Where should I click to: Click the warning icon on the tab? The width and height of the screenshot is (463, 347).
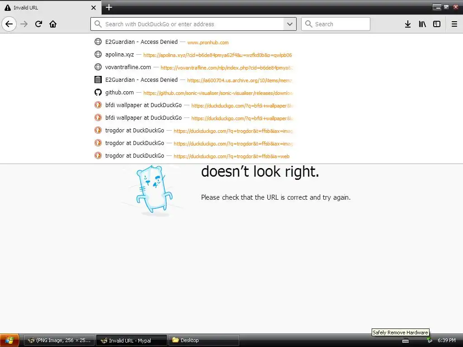click(x=8, y=8)
